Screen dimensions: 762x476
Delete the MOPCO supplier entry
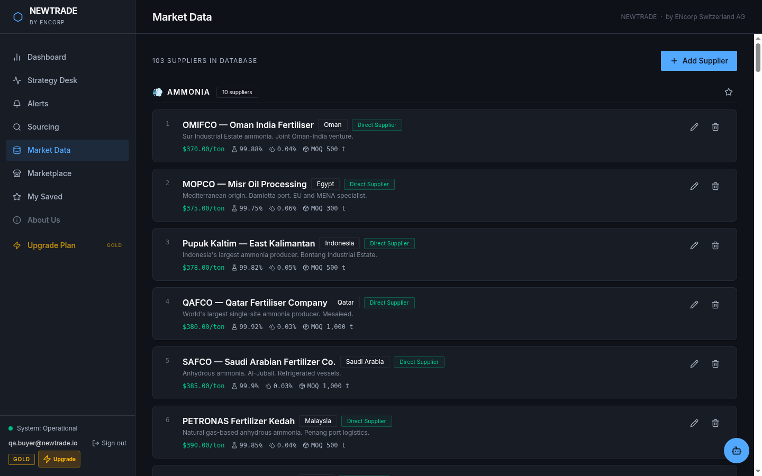click(x=715, y=186)
